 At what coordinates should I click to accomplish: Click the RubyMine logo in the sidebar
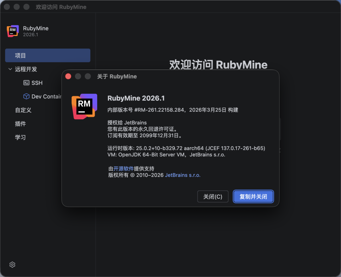[13, 31]
